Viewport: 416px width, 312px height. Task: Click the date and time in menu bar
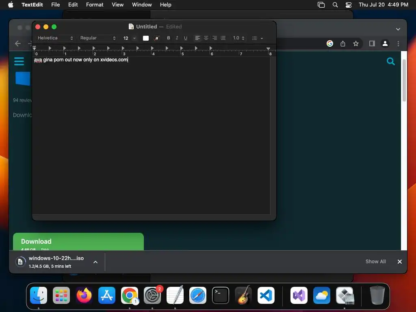[383, 4]
